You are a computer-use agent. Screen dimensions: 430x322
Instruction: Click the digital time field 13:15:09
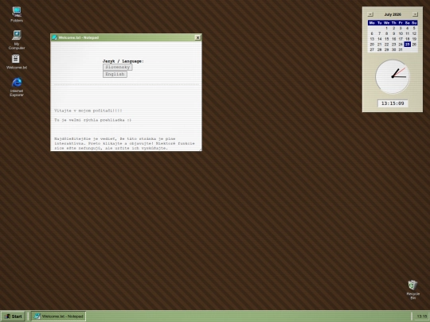coord(393,103)
